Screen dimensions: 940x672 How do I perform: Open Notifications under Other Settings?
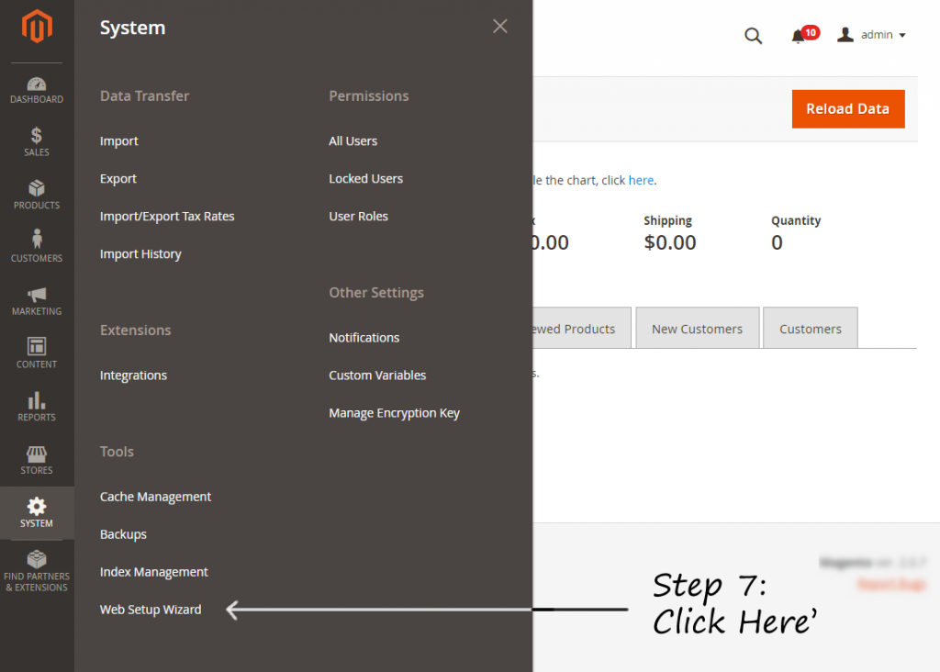click(364, 338)
